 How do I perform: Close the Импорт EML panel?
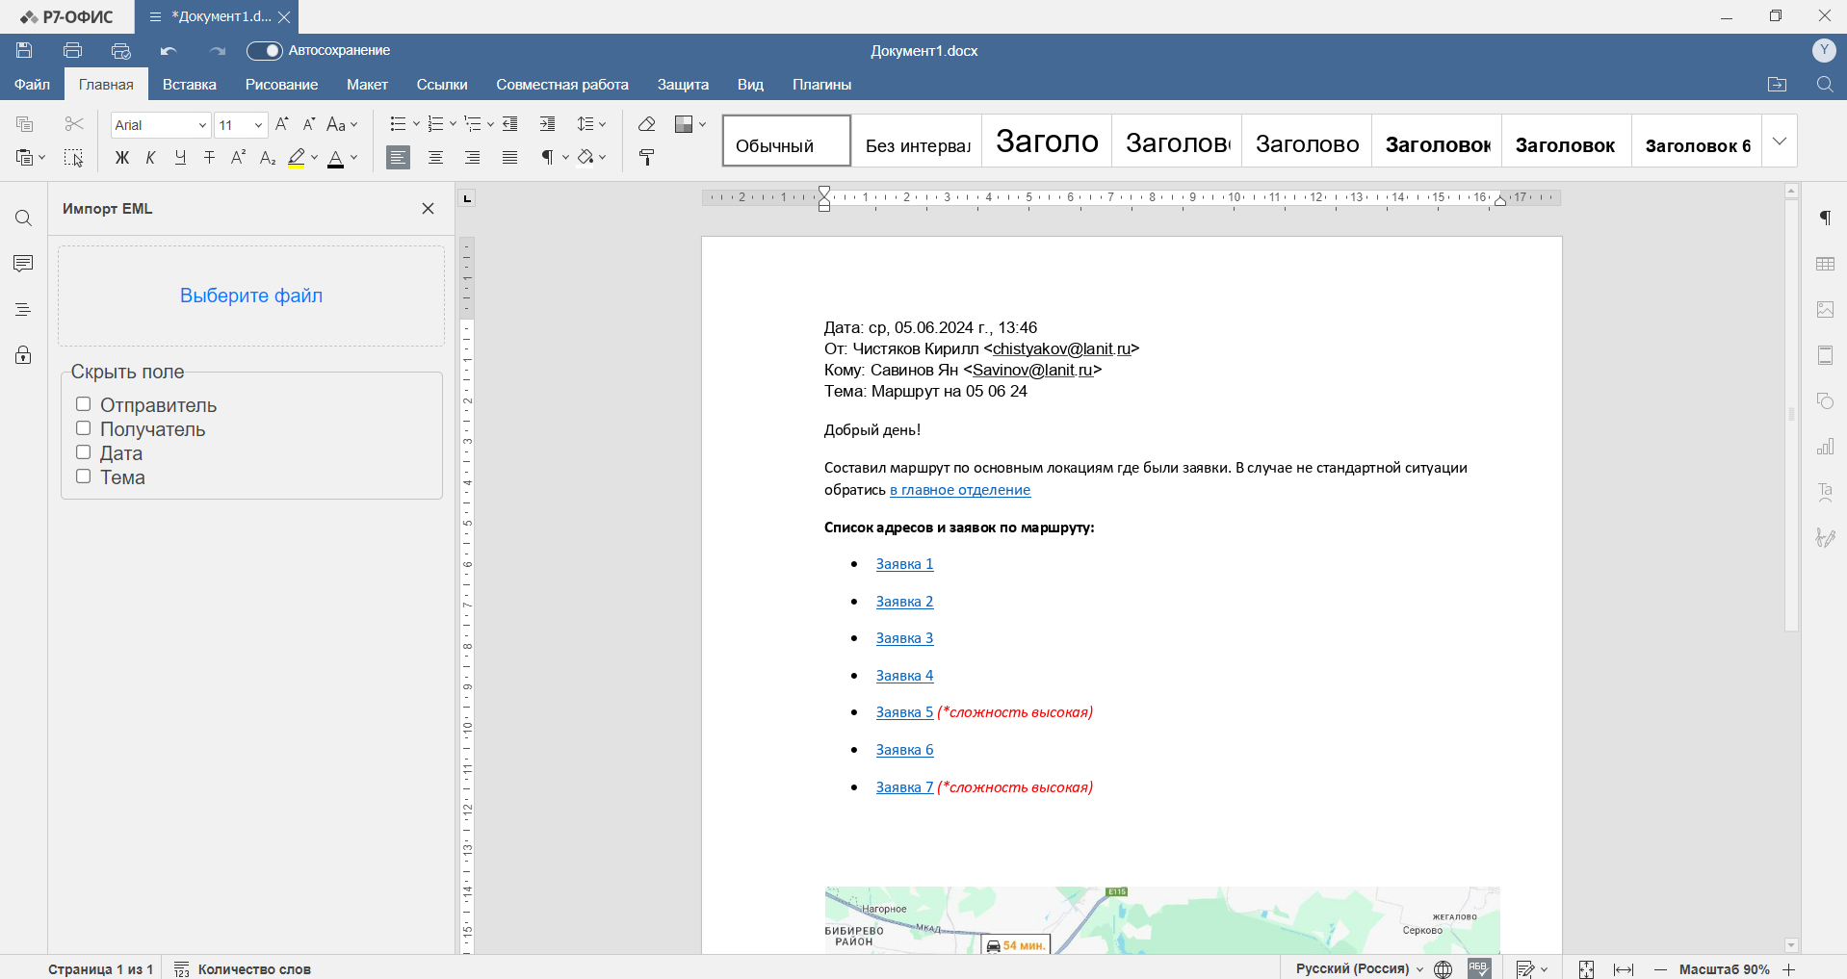(x=429, y=209)
